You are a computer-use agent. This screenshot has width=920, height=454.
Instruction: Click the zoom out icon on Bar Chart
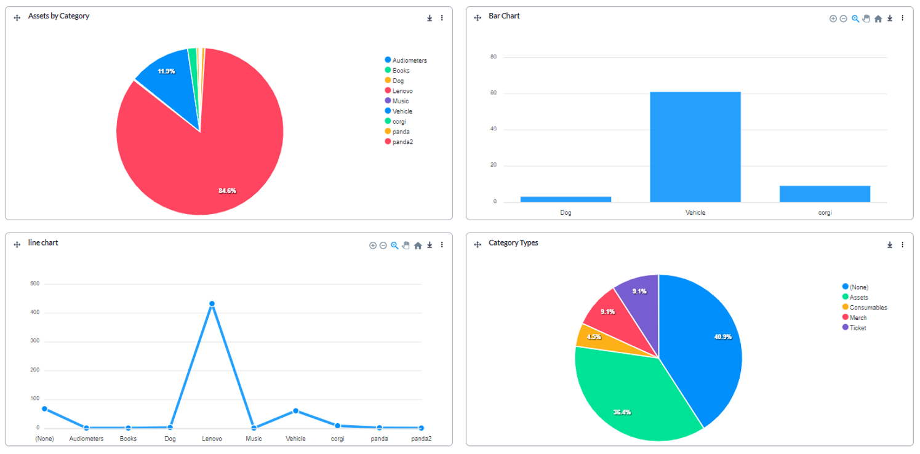pos(843,18)
